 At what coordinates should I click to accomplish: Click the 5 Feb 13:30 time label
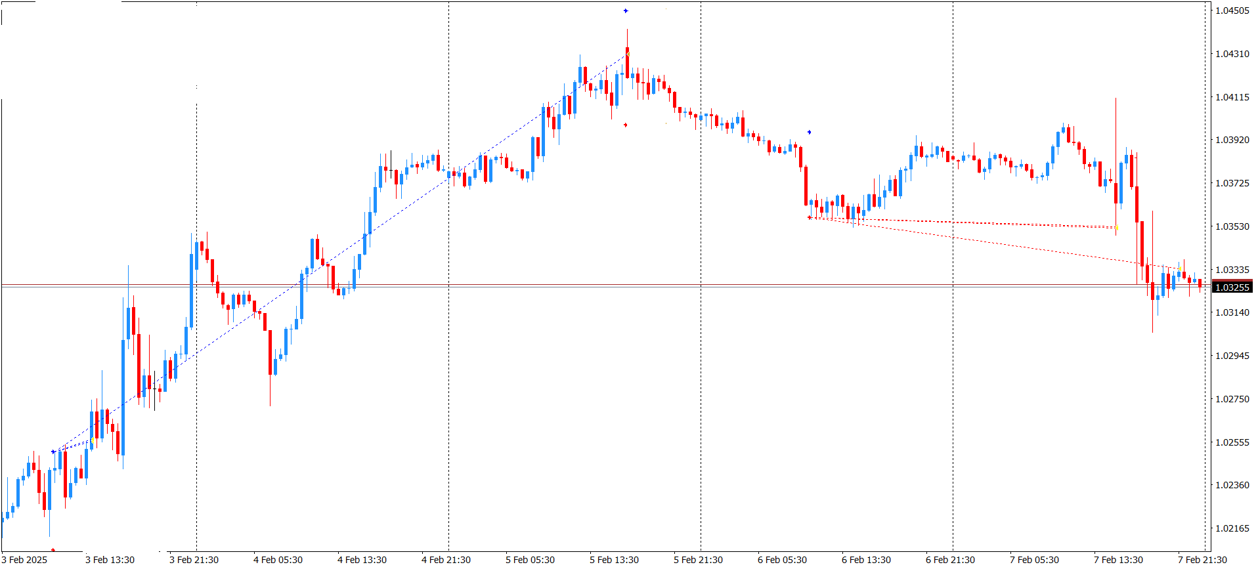(614, 560)
